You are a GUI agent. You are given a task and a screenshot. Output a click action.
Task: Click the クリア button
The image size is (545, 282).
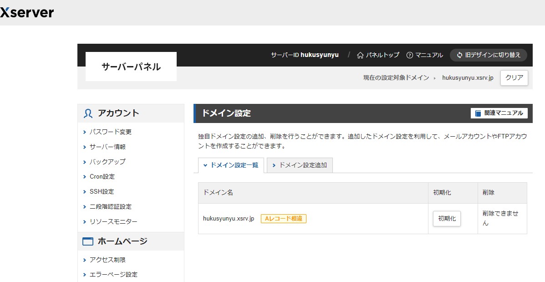[x=514, y=78]
